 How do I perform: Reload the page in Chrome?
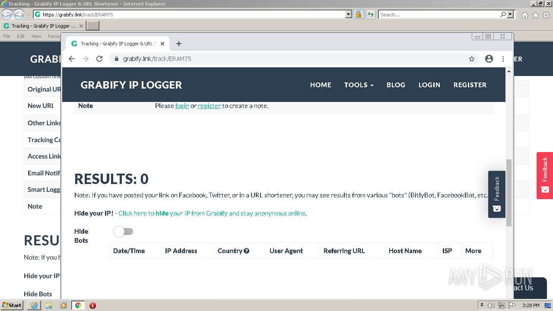(x=99, y=59)
